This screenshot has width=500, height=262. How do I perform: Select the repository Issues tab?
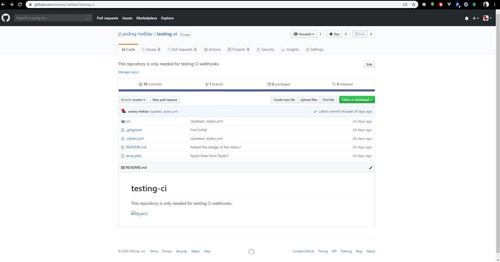pos(151,50)
